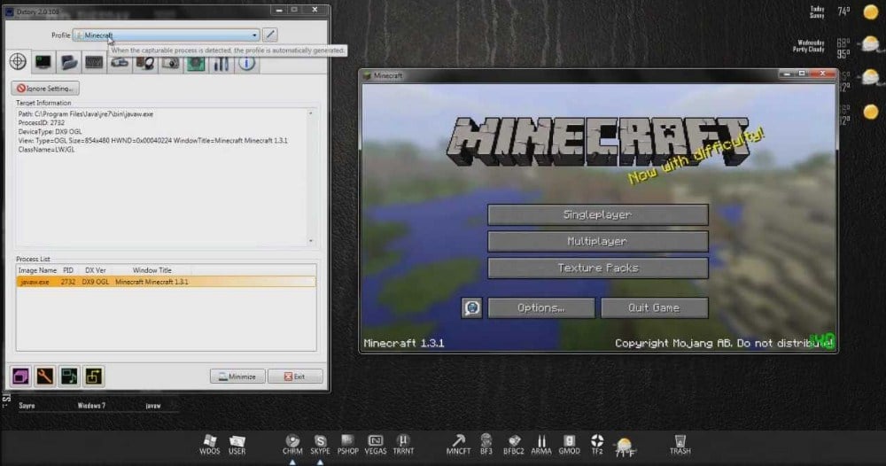The image size is (886, 466).
Task: Open the Hotkey keyboard tab
Action: coord(94,61)
